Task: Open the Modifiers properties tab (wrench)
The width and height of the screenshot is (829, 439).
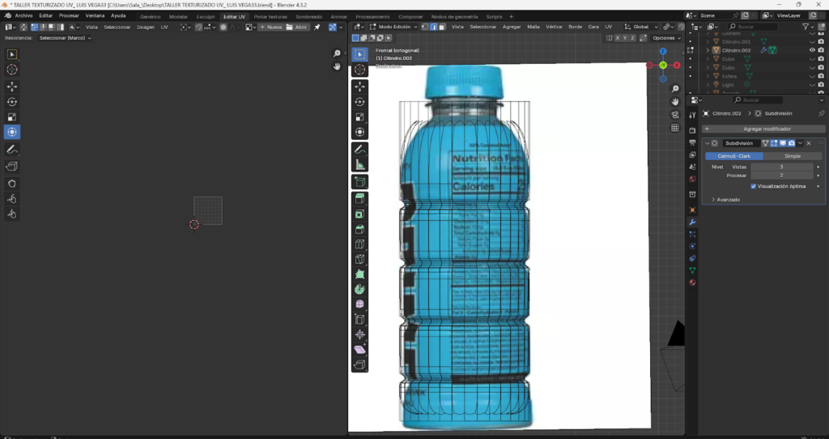Action: (x=692, y=222)
